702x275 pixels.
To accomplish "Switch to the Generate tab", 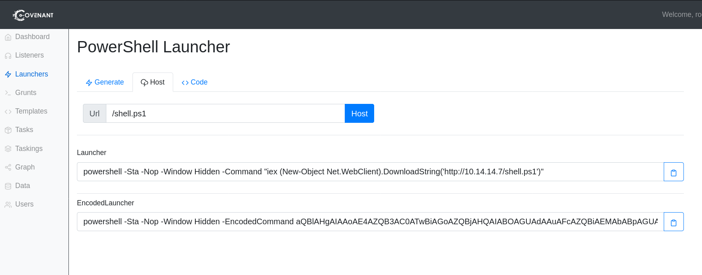I will tap(105, 82).
